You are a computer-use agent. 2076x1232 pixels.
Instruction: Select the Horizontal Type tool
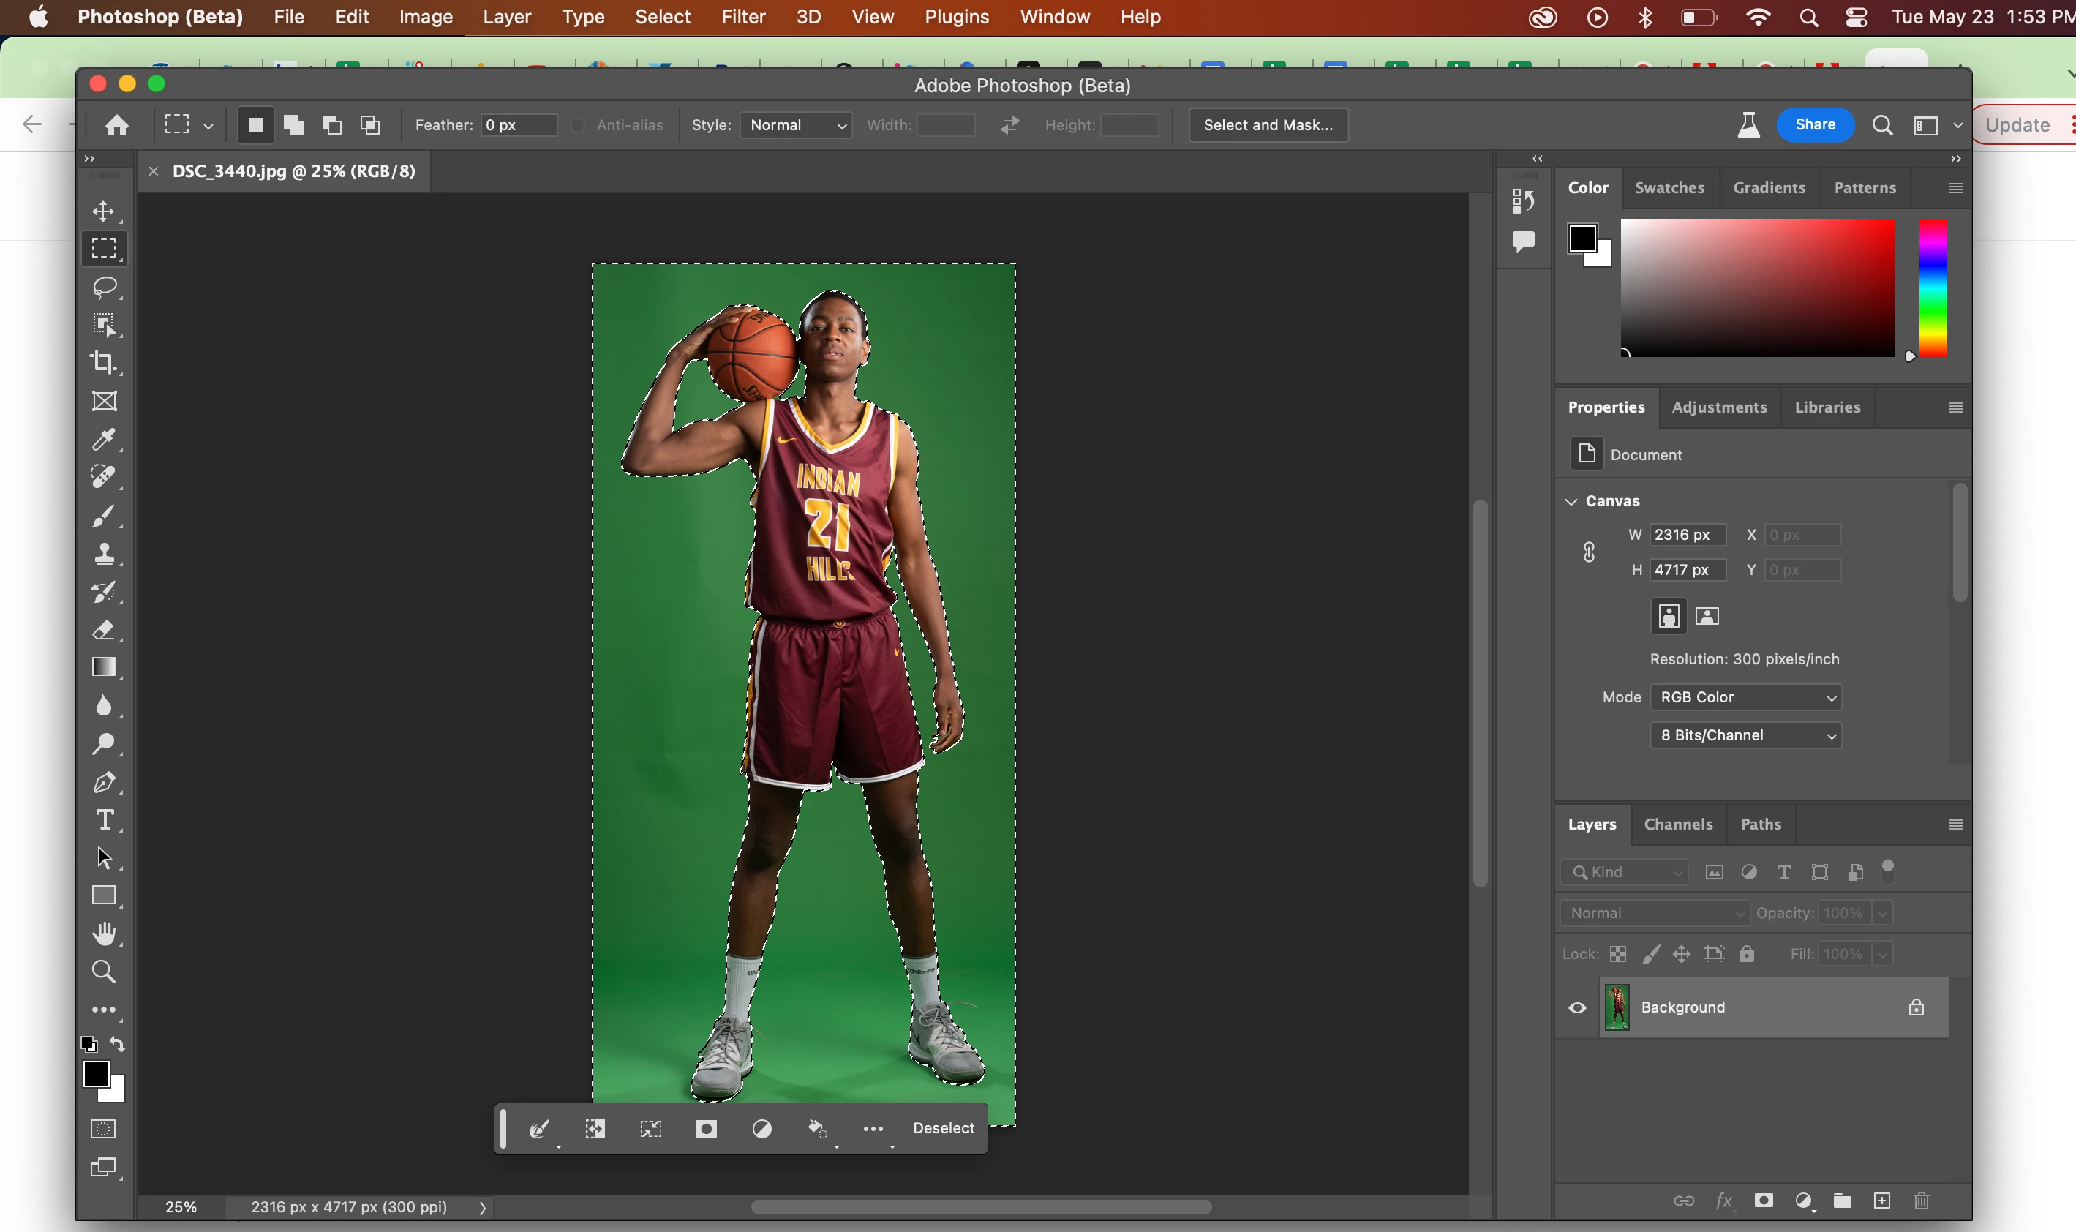point(104,820)
